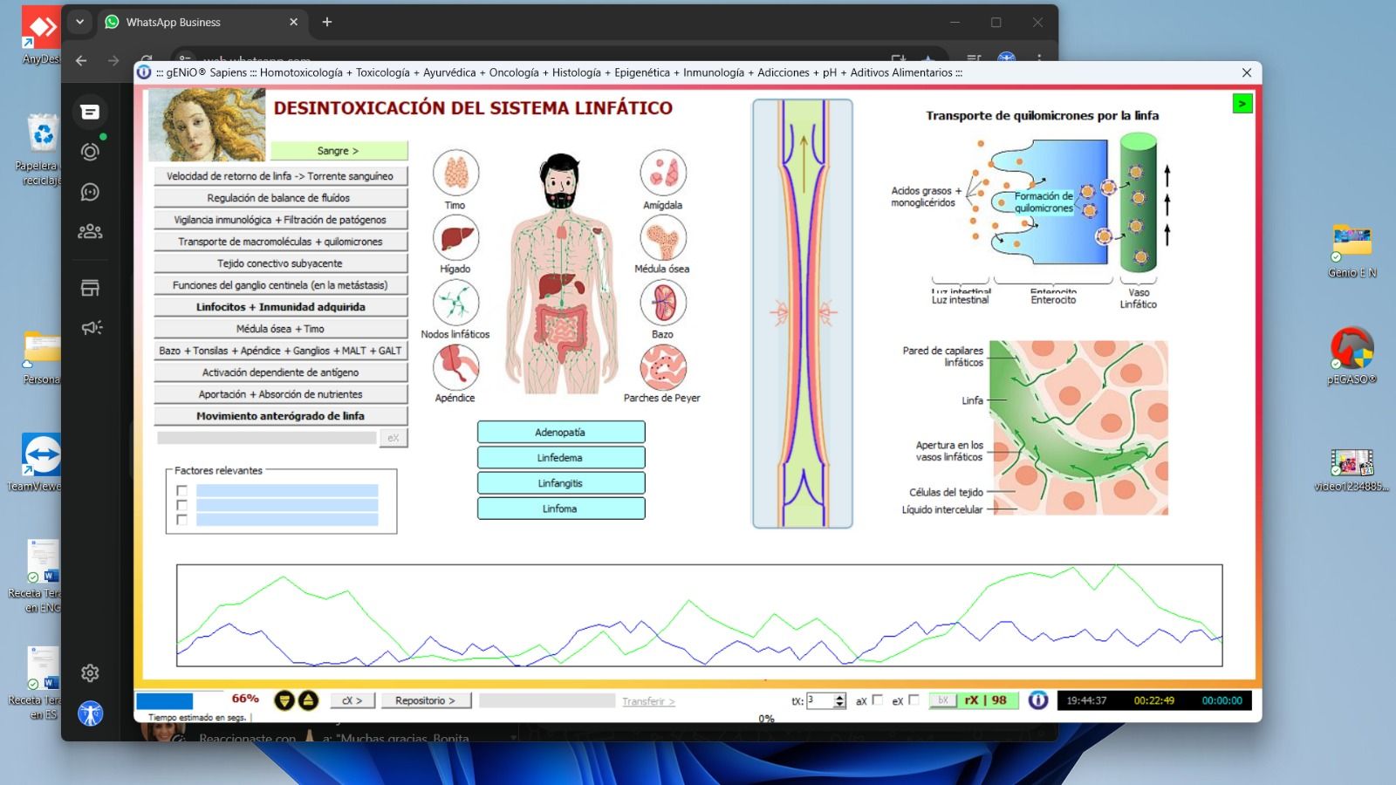Select Linfocitos + Inmunidad adquirida item
This screenshot has height=785, width=1396.
point(280,307)
